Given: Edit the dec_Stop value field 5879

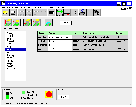Looking at the screenshot, I should [60, 41].
